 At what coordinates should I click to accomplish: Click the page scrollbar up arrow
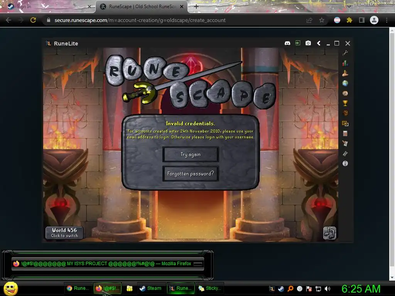[x=392, y=31]
